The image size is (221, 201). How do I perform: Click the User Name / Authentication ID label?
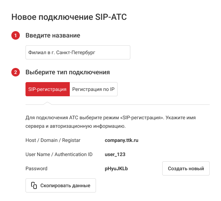click(59, 154)
